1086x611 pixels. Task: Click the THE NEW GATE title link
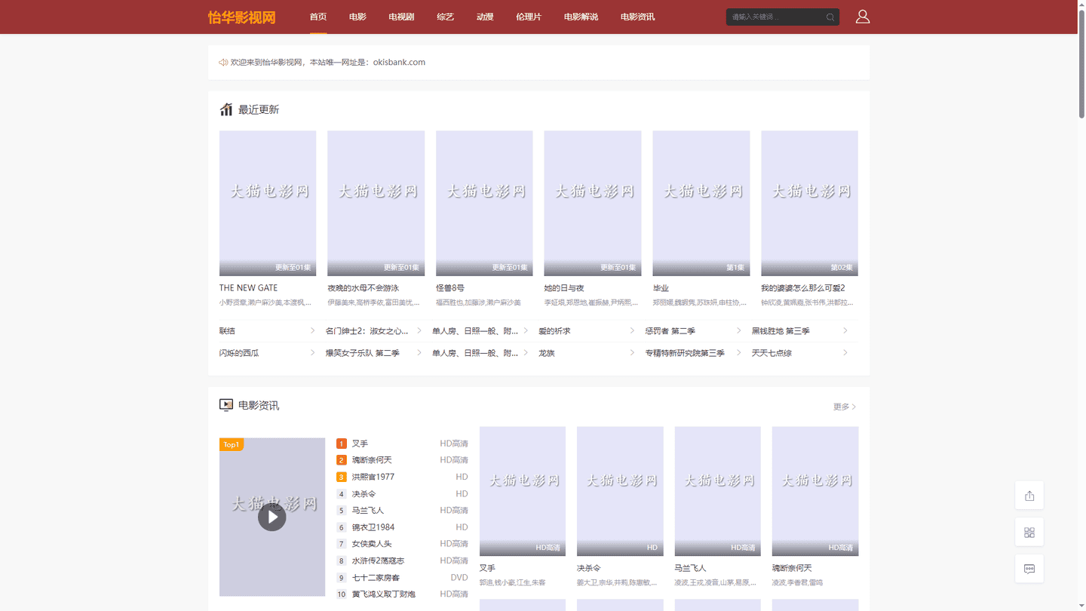(248, 288)
